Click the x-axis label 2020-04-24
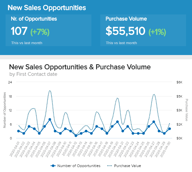Viewport: 192px width, 172px height. pyautogui.click(x=134, y=149)
